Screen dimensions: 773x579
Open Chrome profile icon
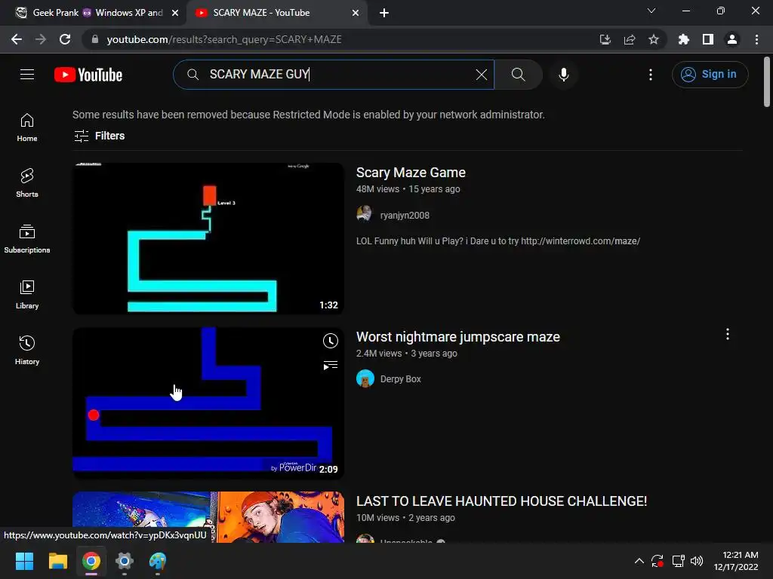coord(732,39)
